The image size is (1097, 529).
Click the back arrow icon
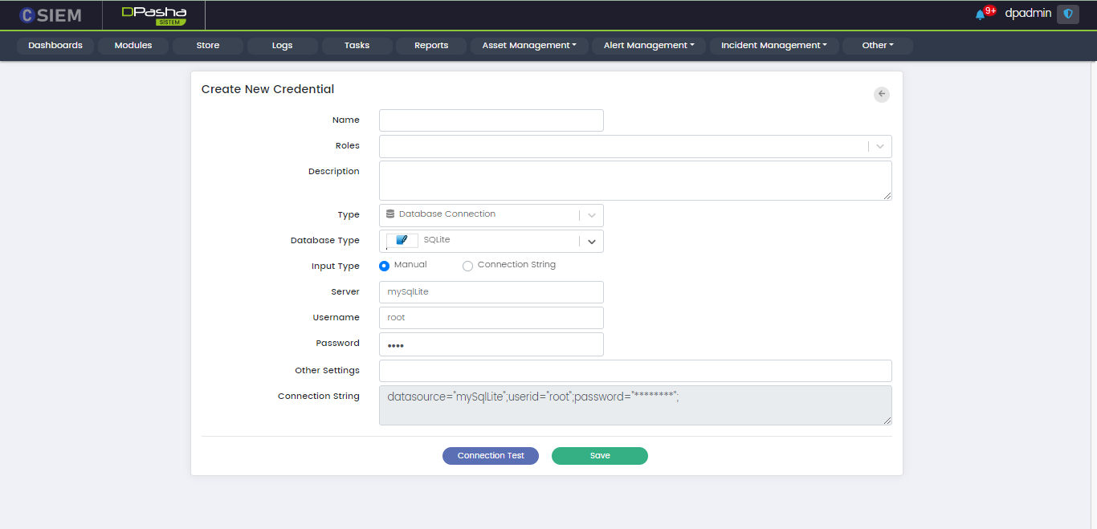(882, 95)
